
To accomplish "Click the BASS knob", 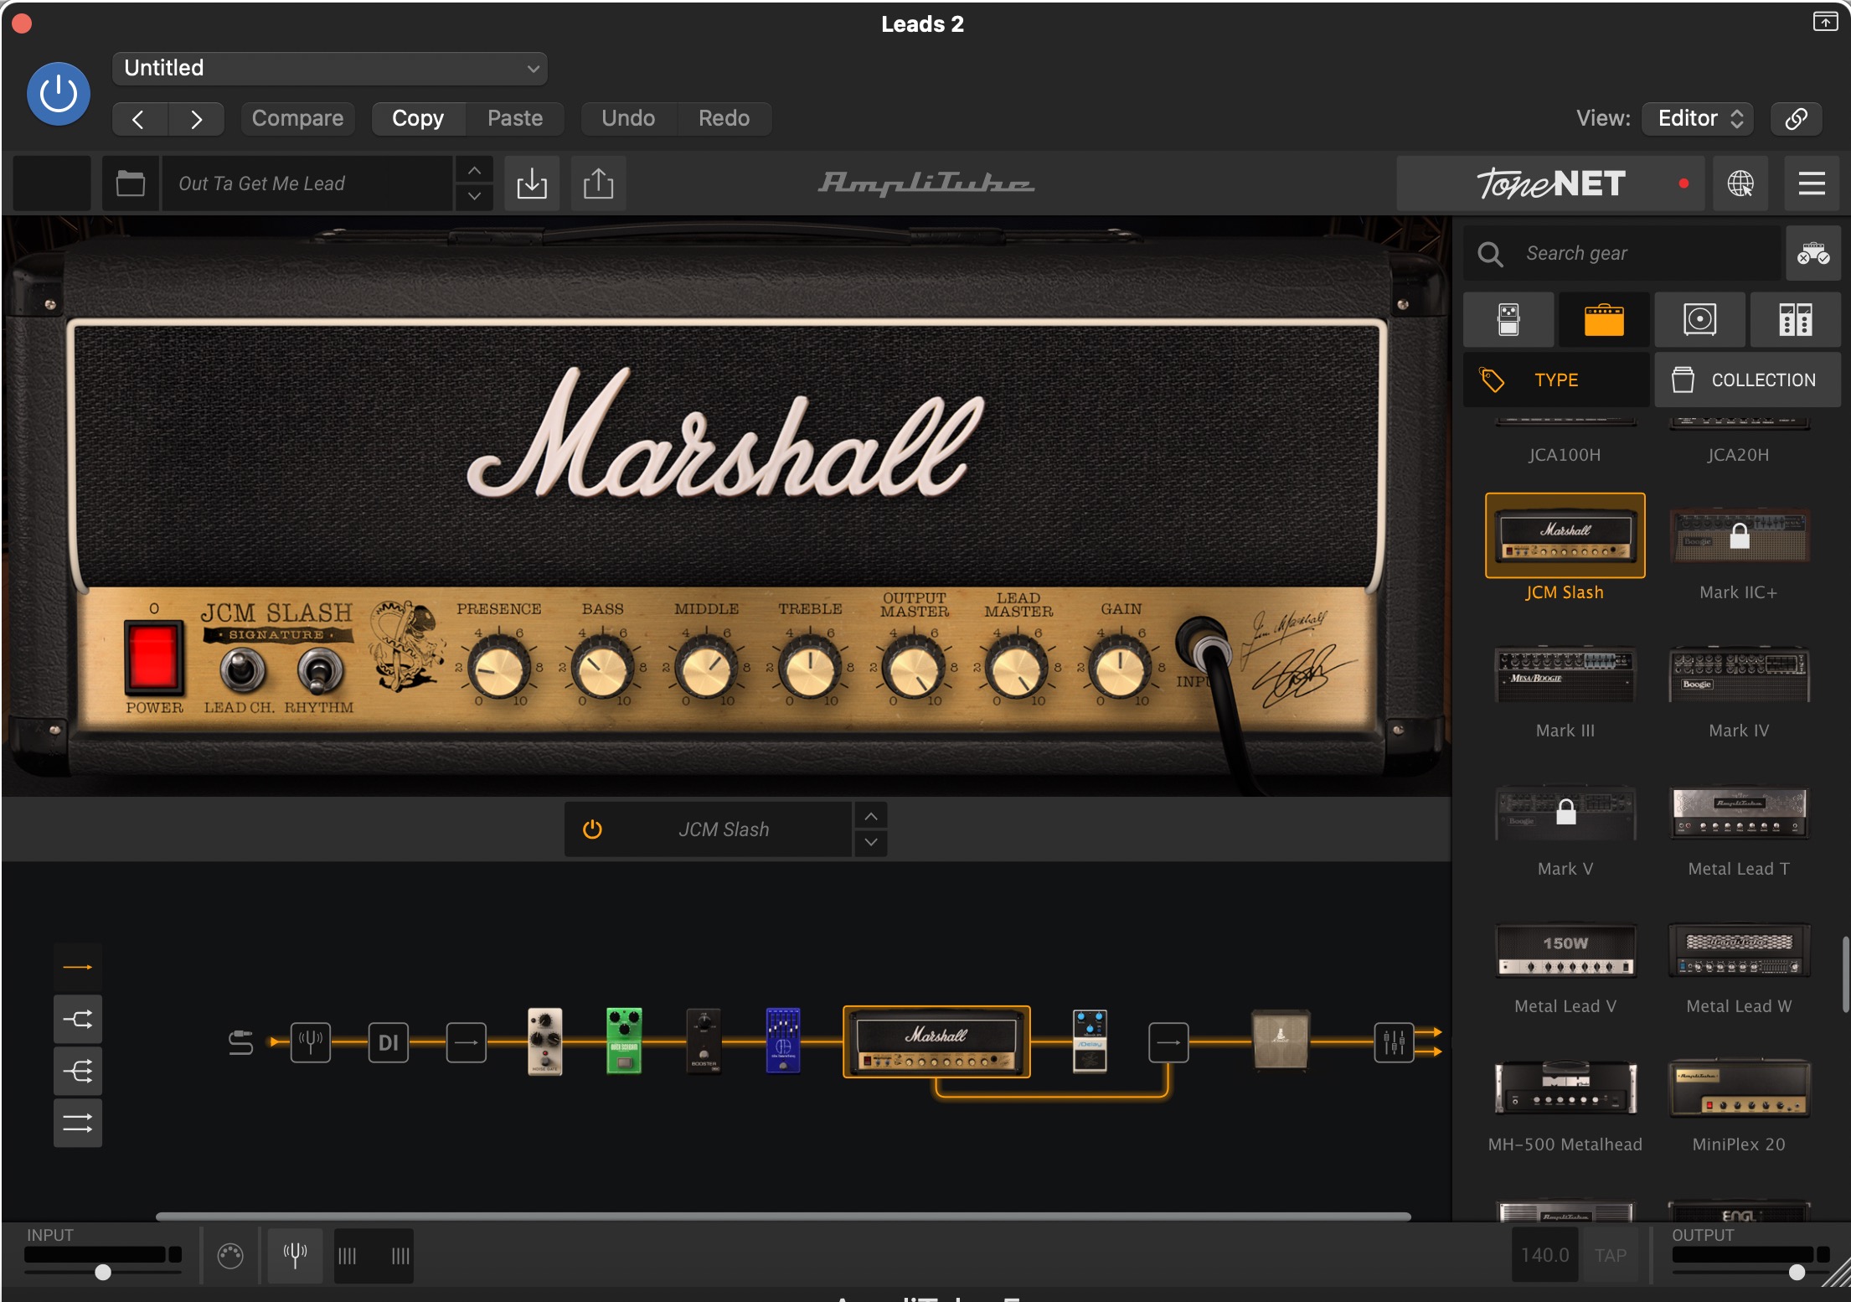I will coord(602,669).
